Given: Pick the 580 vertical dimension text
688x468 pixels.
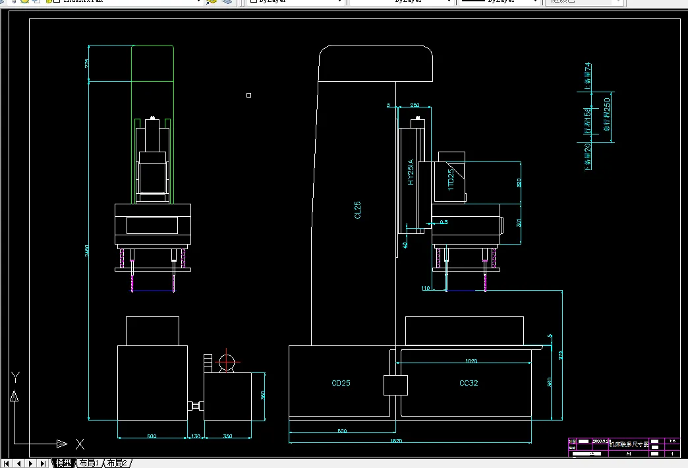Looking at the screenshot, I should click(x=550, y=382).
